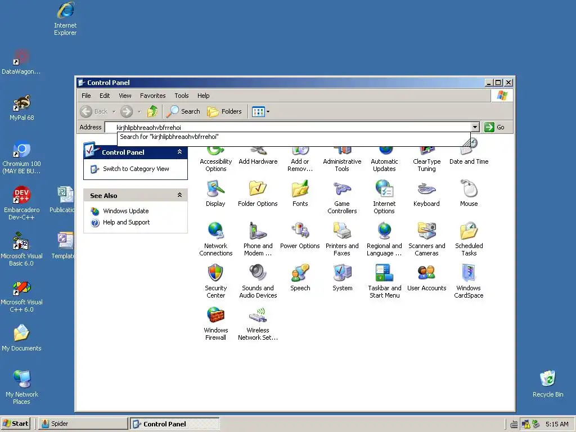Screen dimensions: 576x432
Task: Open Help and Support link
Action: pyautogui.click(x=127, y=222)
